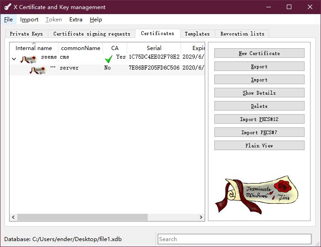Open the Import menu
The image size is (321, 247).
[29, 20]
